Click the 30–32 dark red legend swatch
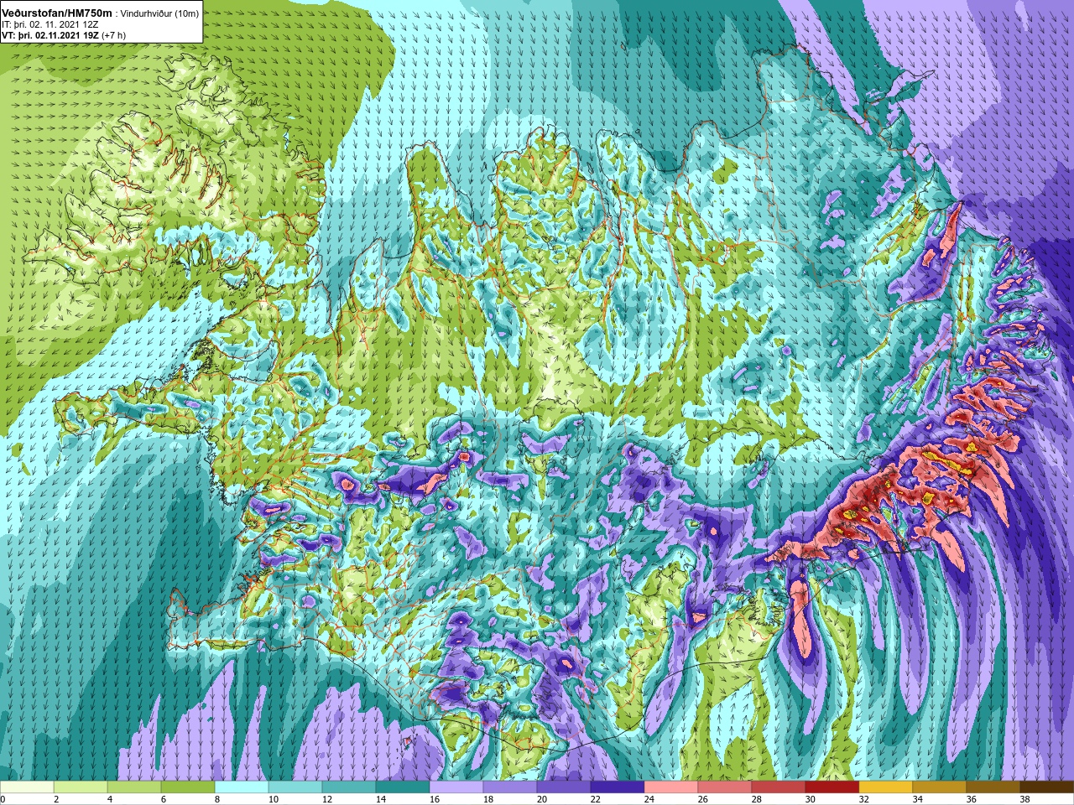 tap(832, 787)
